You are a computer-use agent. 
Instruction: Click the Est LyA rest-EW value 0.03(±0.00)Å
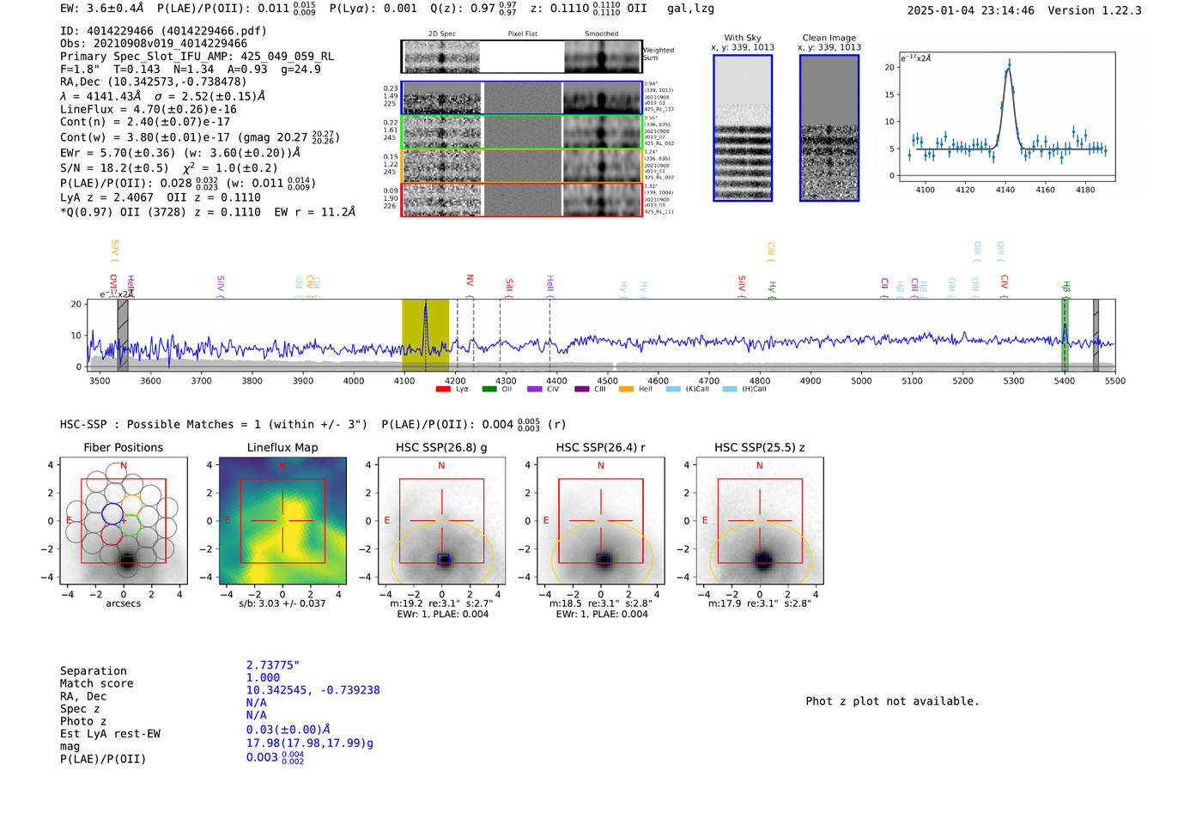click(288, 730)
